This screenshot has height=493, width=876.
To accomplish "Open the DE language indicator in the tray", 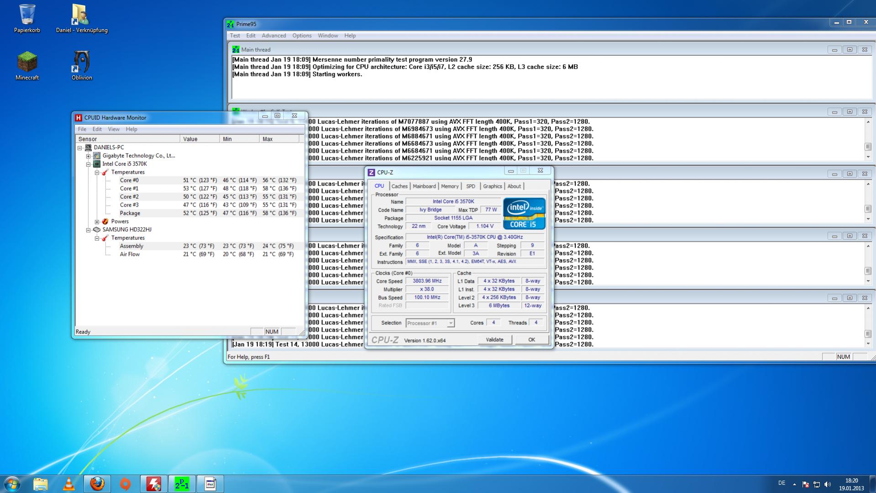I will point(782,483).
